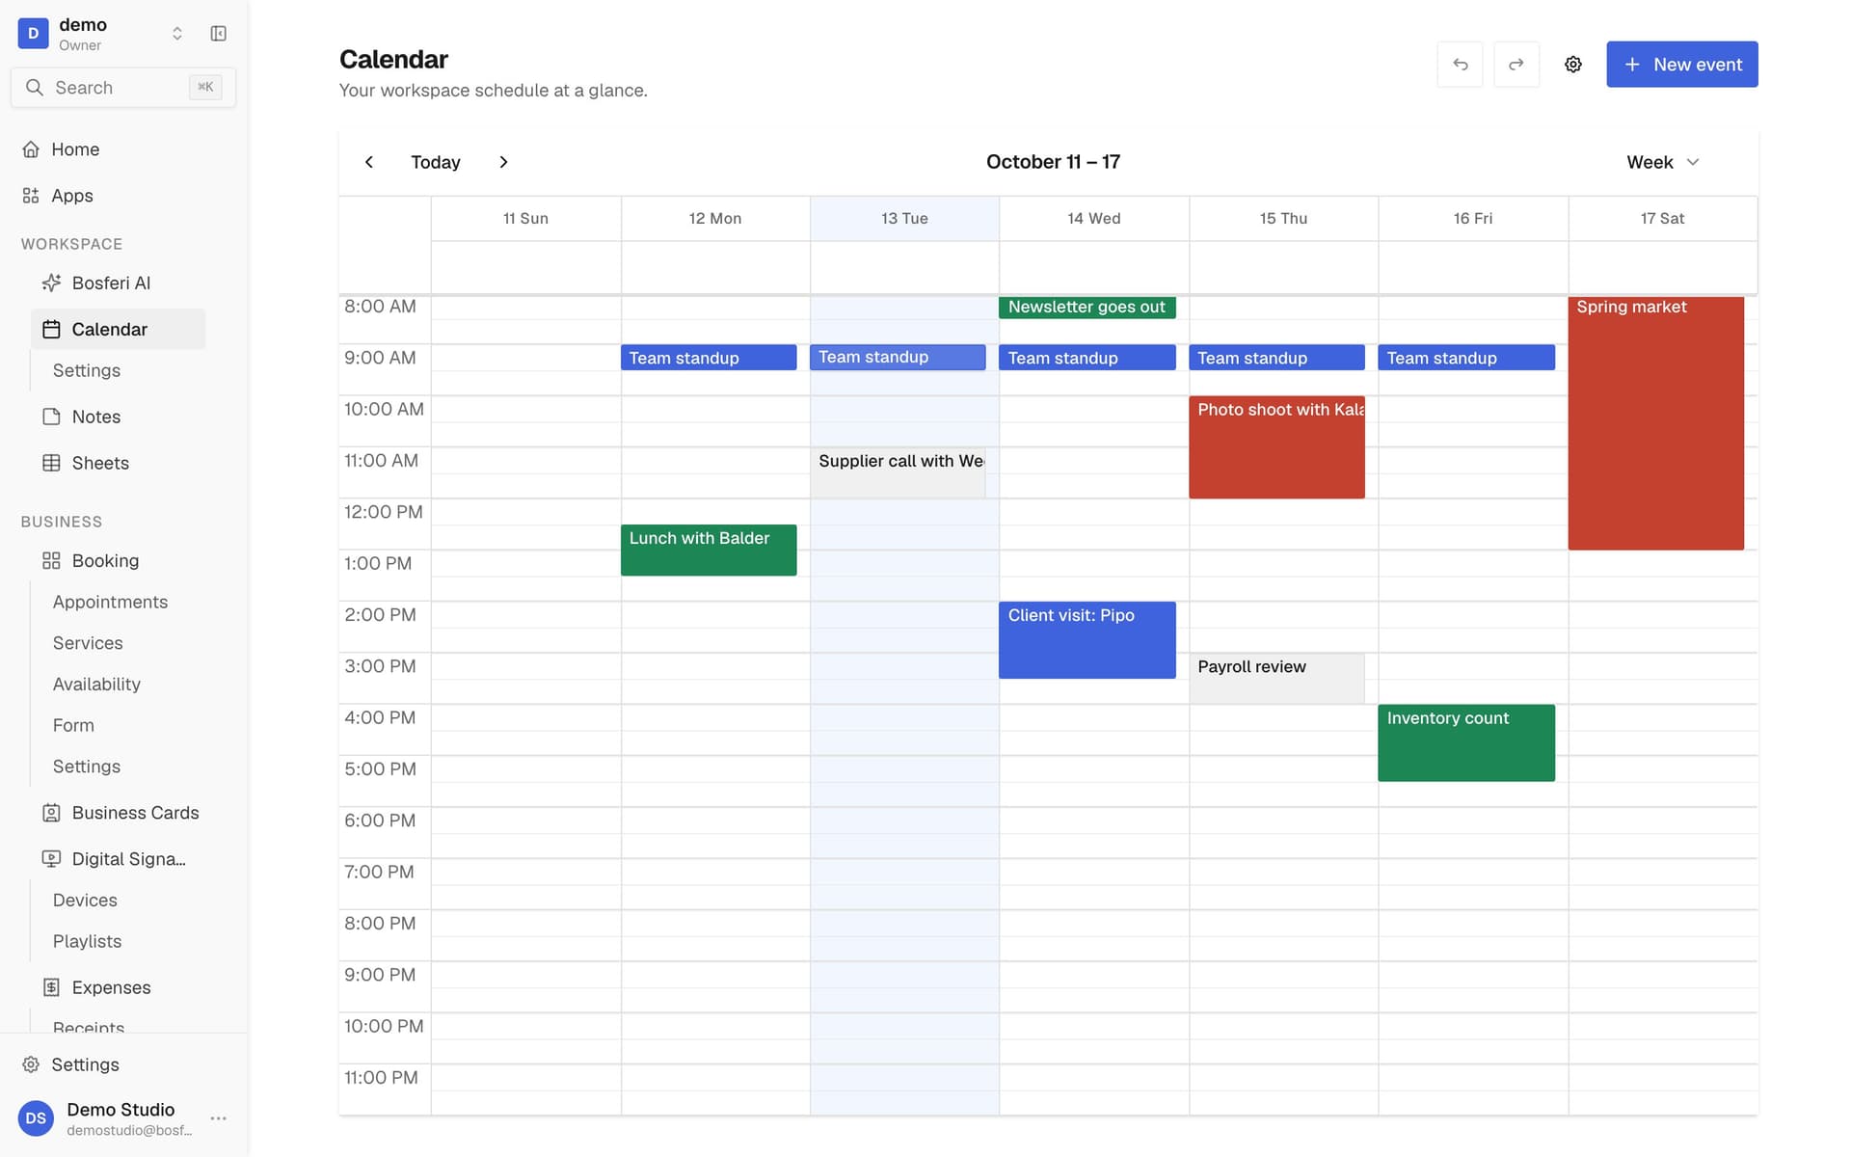Image resolution: width=1851 pixels, height=1157 pixels.
Task: Jump to Today
Action: click(436, 162)
